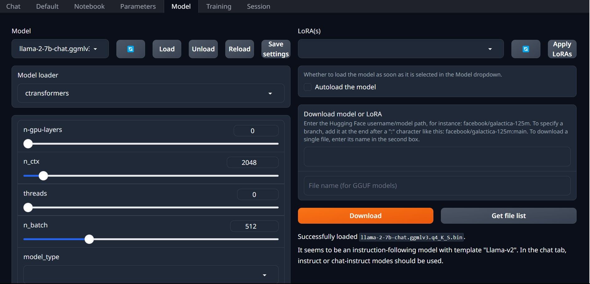Click the file name input for GGUF models
The width and height of the screenshot is (590, 284).
pyautogui.click(x=436, y=185)
